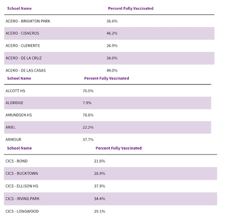This screenshot has width=228, height=215.
Task: Click the top Percent Fully Vaccinated header
Action: (x=131, y=9)
